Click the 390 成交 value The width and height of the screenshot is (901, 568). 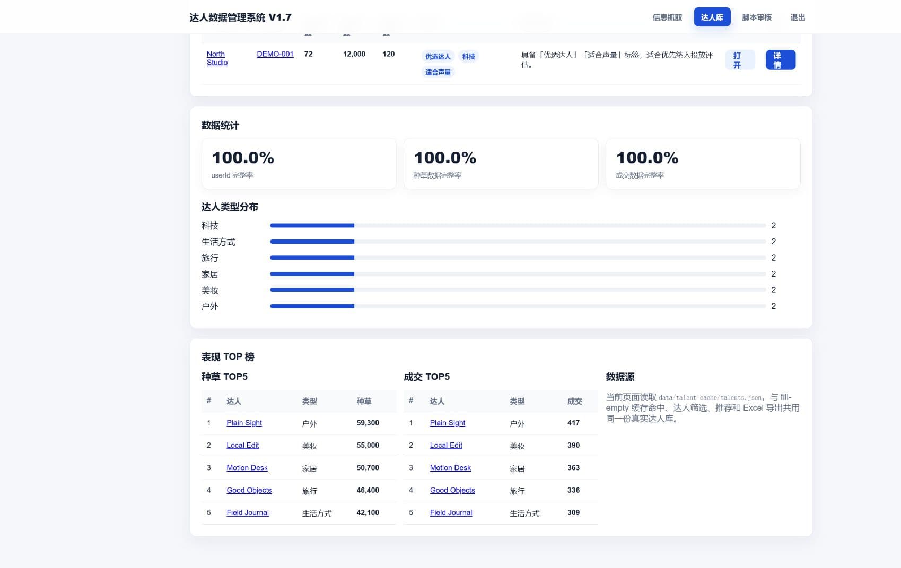pos(573,445)
